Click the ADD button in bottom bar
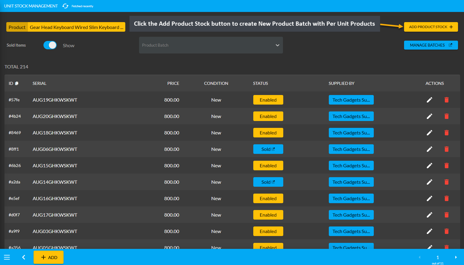This screenshot has width=464, height=265. (x=49, y=257)
